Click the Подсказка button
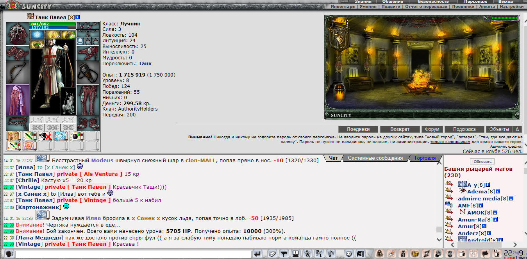 pyautogui.click(x=464, y=129)
